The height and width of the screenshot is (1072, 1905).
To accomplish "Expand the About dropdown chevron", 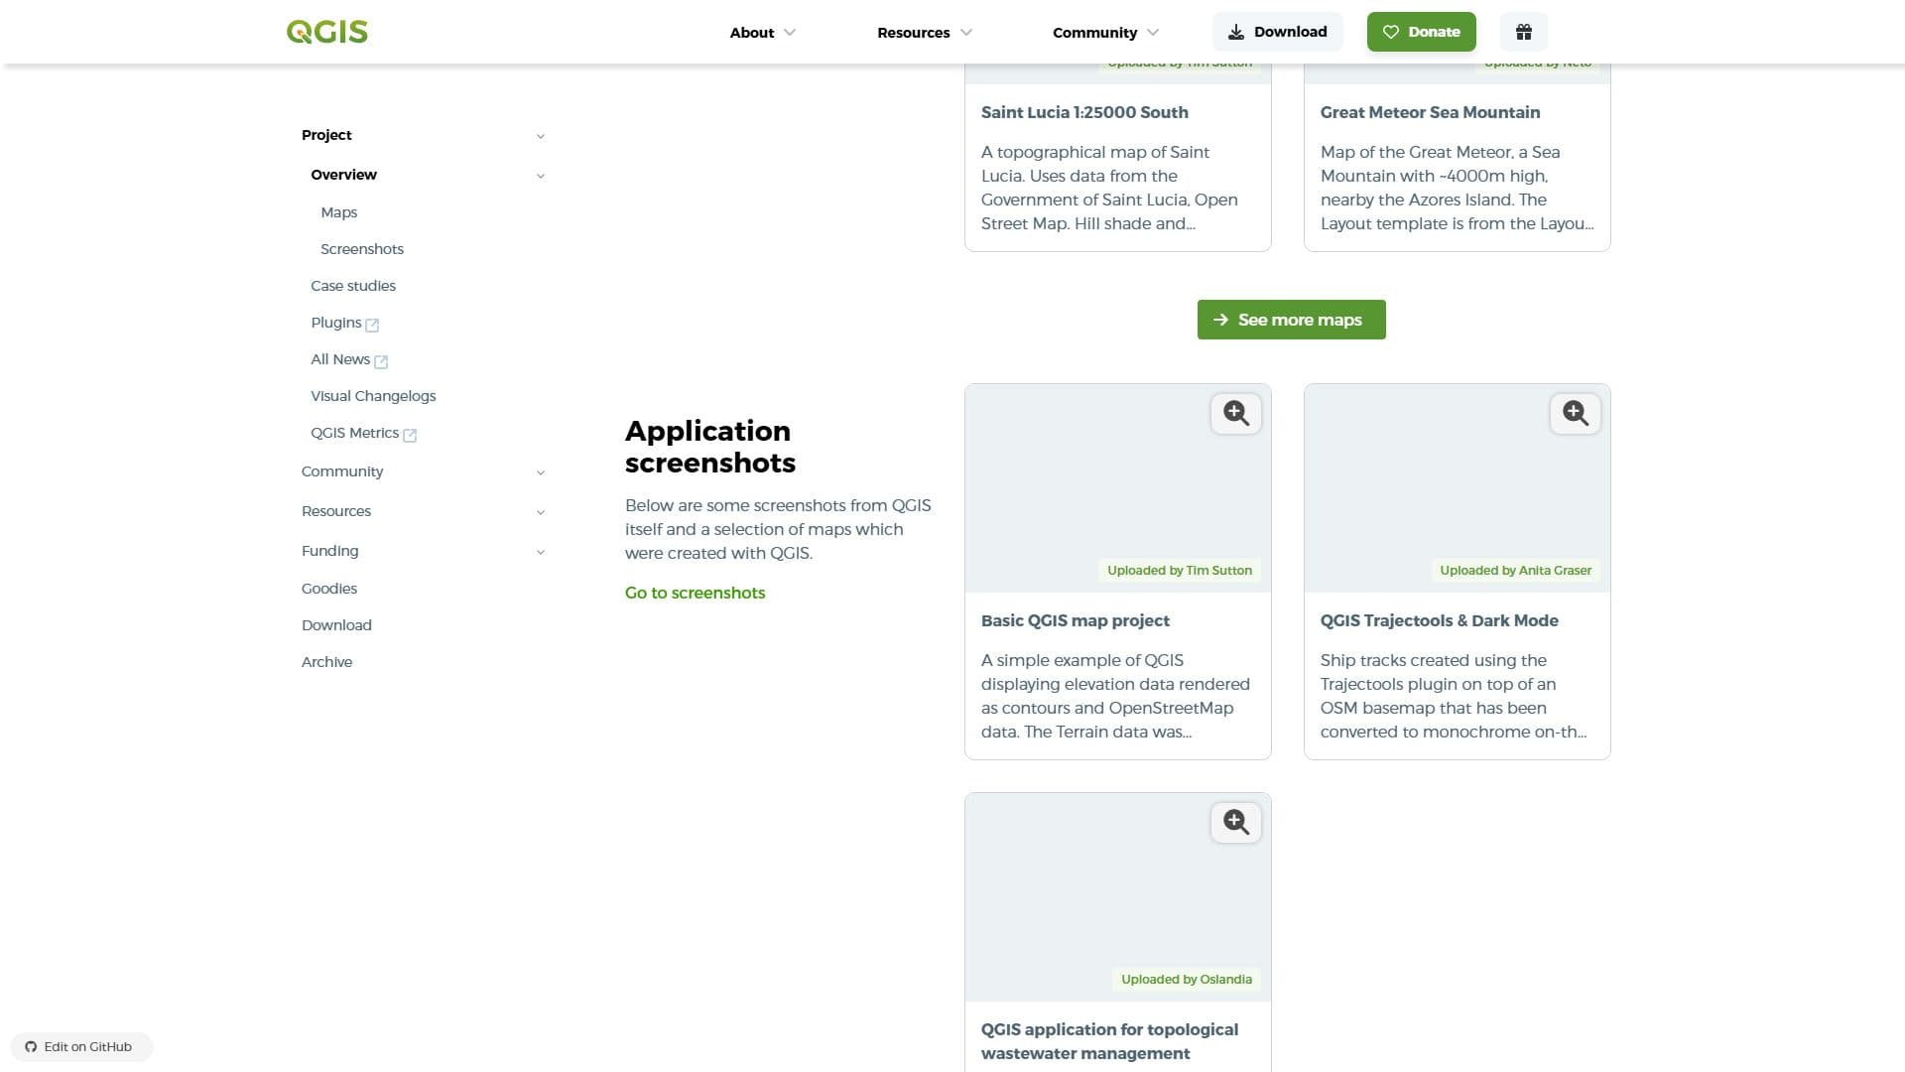I will [790, 32].
